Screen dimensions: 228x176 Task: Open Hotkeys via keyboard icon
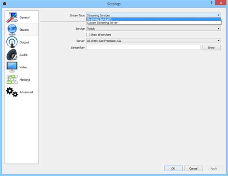12,79
